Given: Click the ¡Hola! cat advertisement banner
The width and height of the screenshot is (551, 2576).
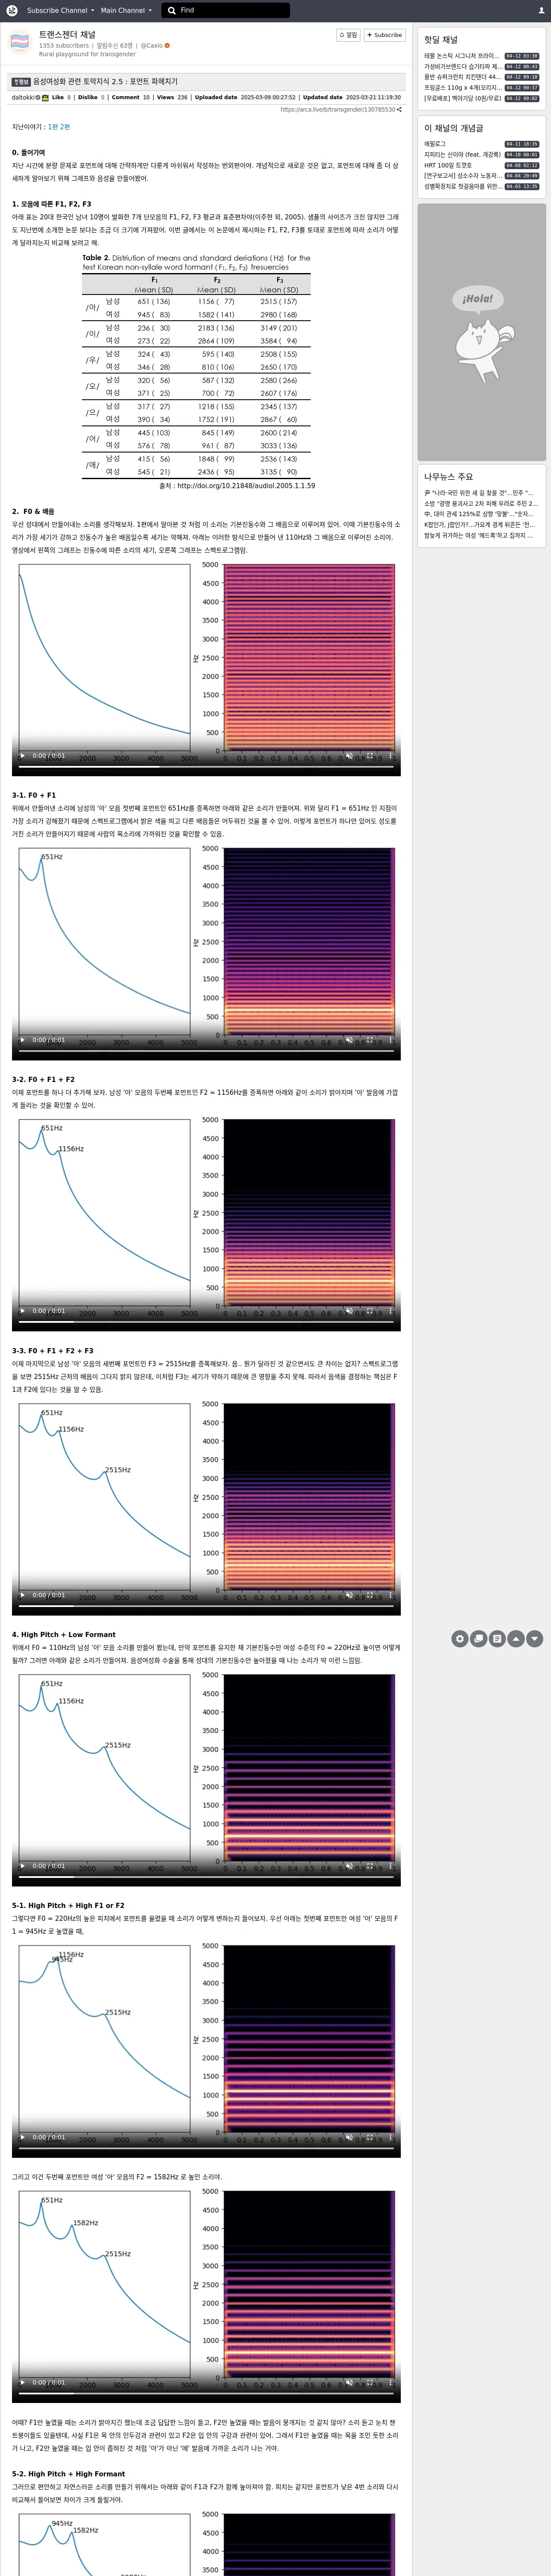Looking at the screenshot, I should 482,332.
